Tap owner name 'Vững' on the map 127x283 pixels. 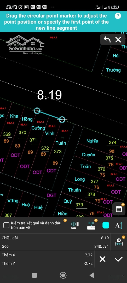[x=13, y=201]
